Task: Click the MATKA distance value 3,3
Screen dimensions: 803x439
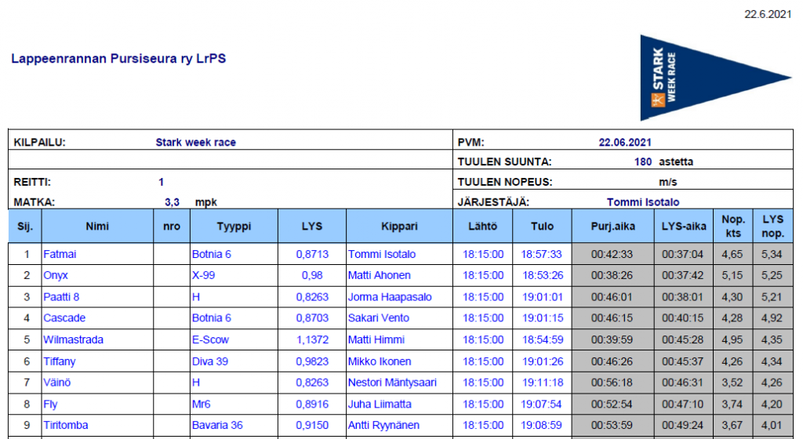Action: point(172,202)
